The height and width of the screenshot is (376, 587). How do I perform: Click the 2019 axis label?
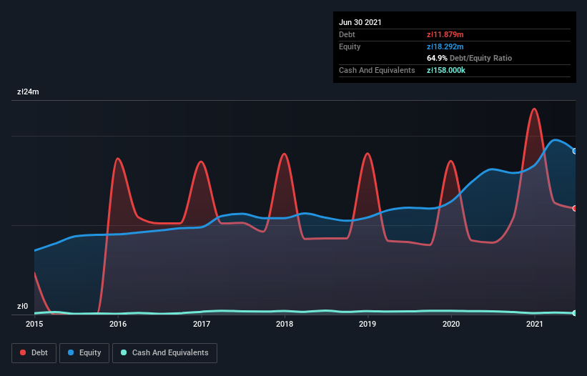coord(368,325)
